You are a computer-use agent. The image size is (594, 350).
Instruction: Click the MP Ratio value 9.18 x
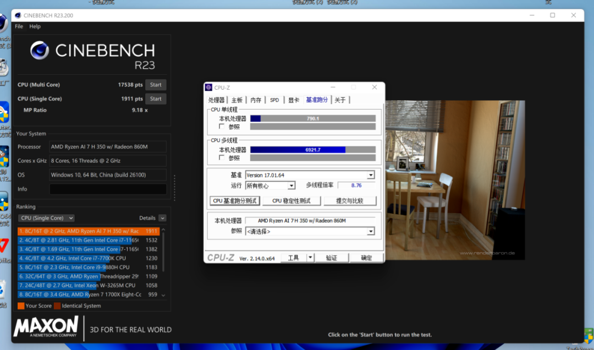click(140, 110)
